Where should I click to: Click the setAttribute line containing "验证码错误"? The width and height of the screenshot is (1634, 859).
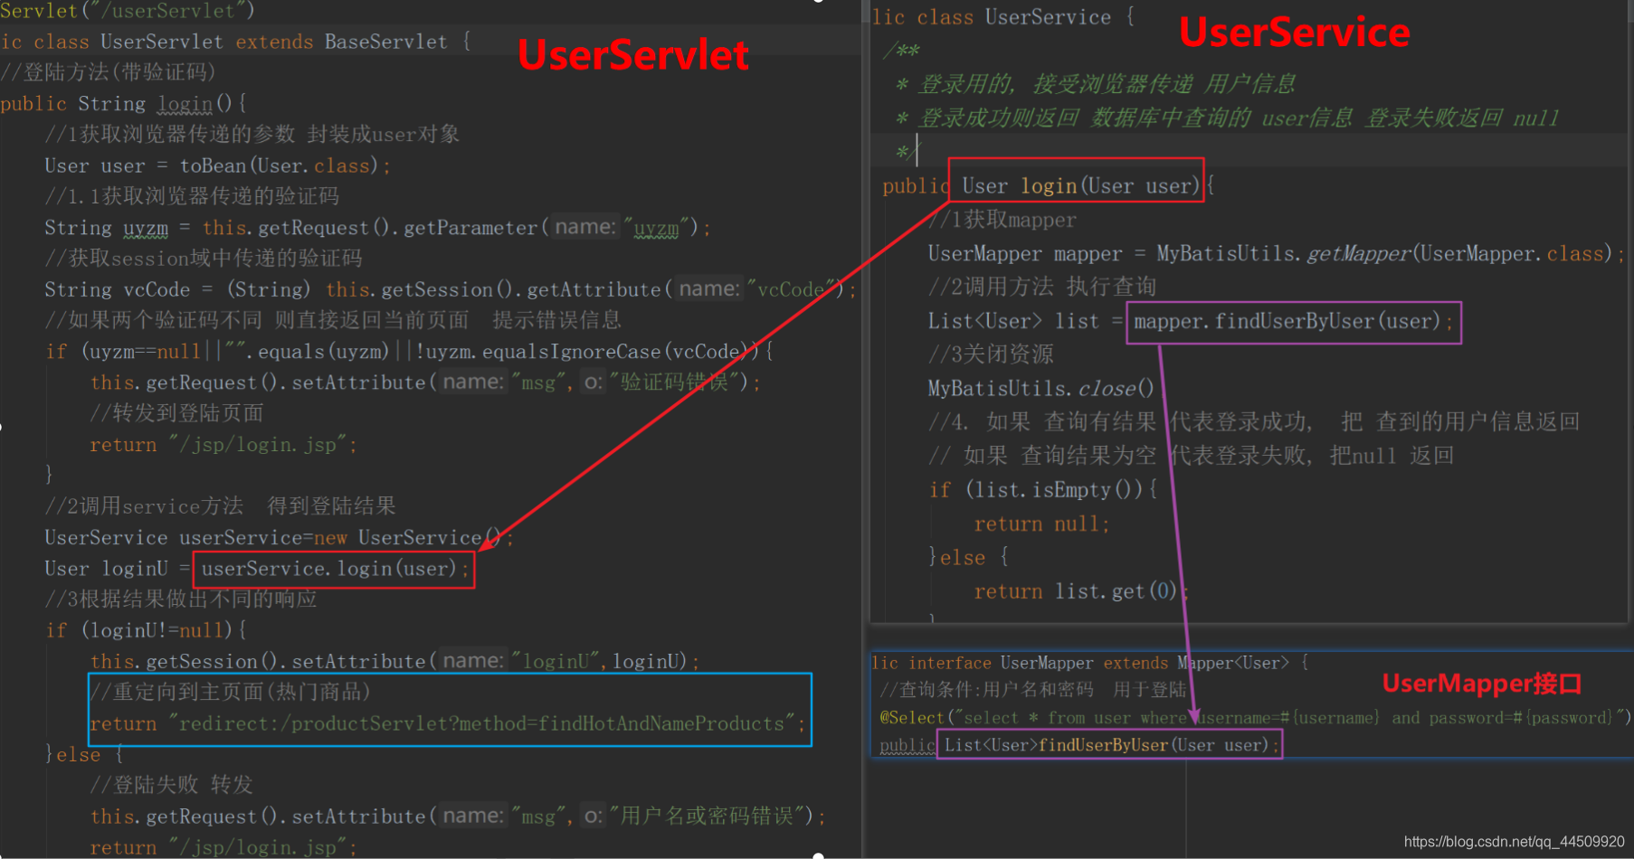(x=425, y=382)
